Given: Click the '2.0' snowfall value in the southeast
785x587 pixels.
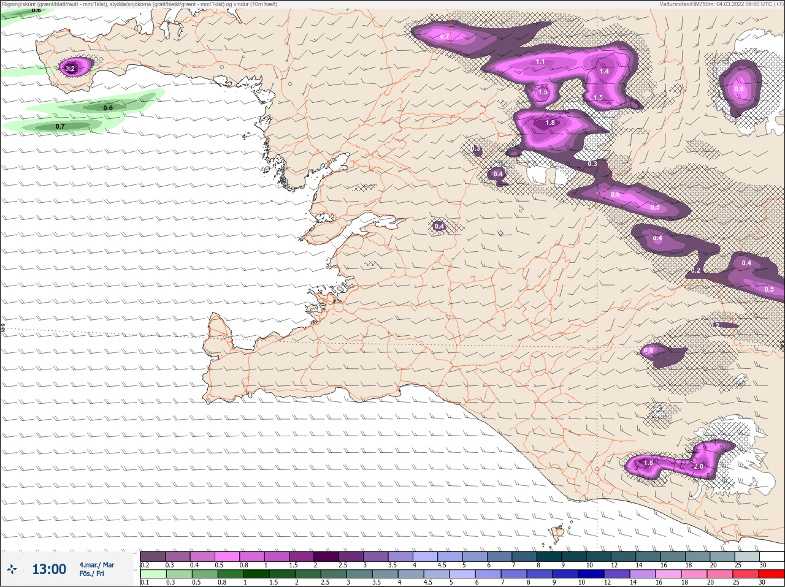Looking at the screenshot, I should pyautogui.click(x=698, y=466).
